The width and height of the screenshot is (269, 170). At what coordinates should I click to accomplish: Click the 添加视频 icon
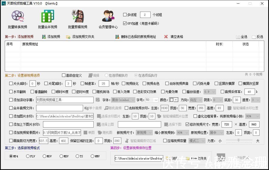click(44, 37)
